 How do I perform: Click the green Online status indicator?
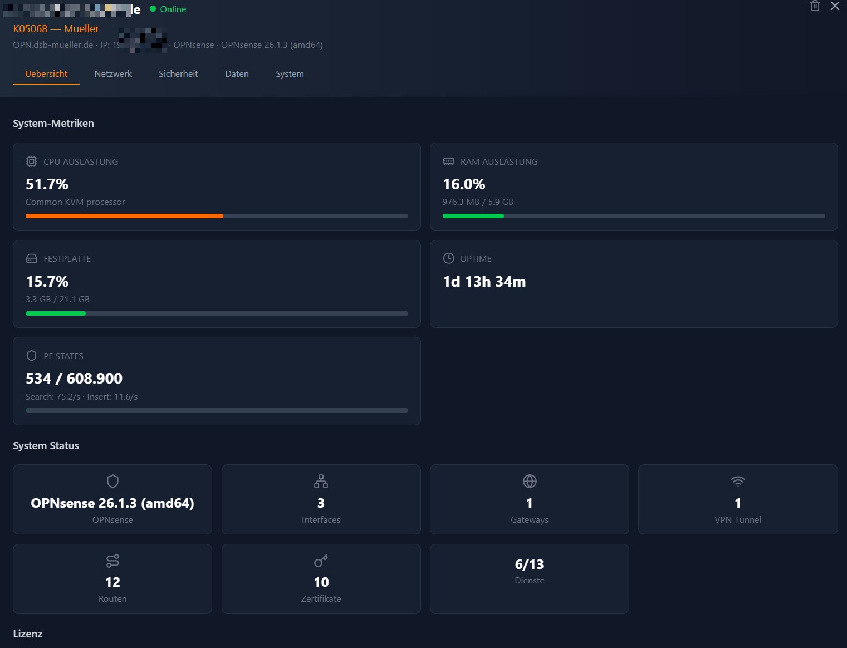(x=168, y=9)
